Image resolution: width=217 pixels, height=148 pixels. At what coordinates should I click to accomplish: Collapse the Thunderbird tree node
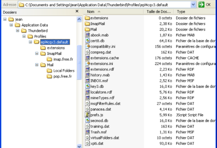coord(17,31)
